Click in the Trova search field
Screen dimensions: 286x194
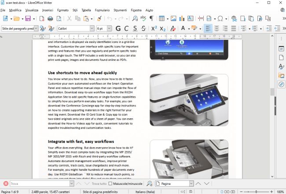coord(40,183)
